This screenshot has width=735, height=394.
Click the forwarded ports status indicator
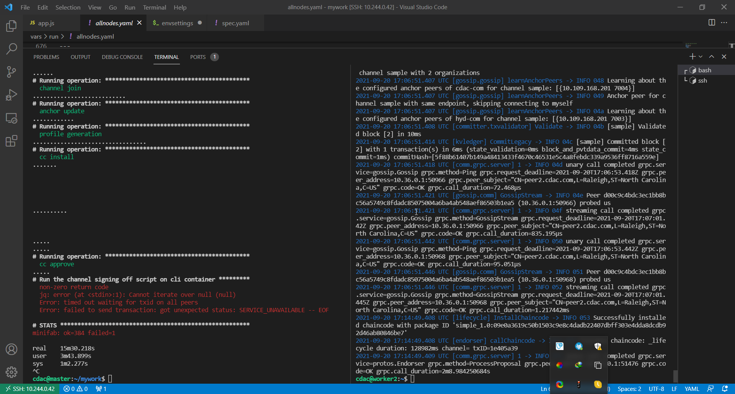101,389
